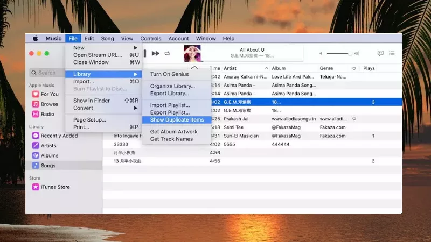Click the iTunes Store star icon

click(36, 187)
